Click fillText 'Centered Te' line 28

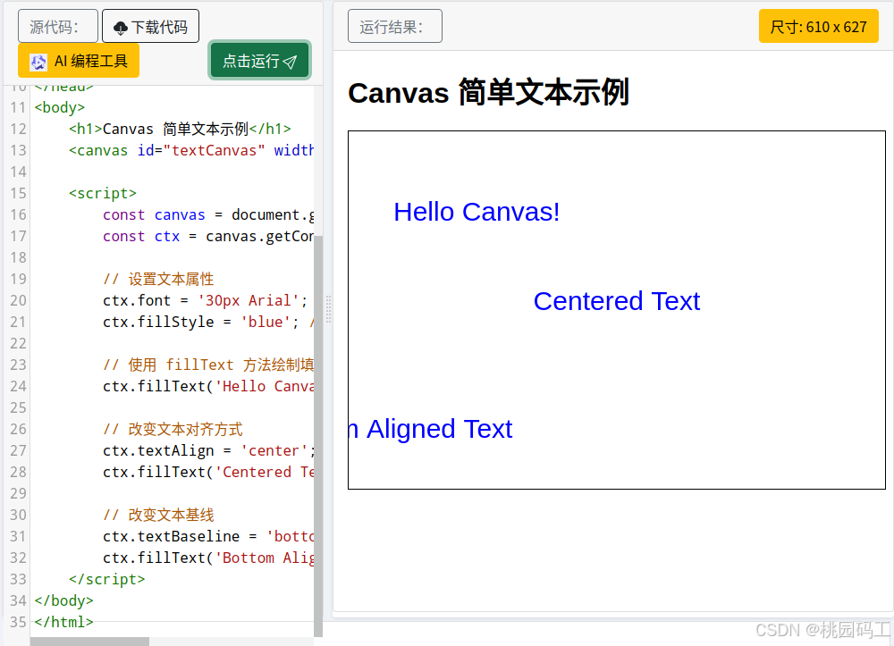tap(208, 473)
